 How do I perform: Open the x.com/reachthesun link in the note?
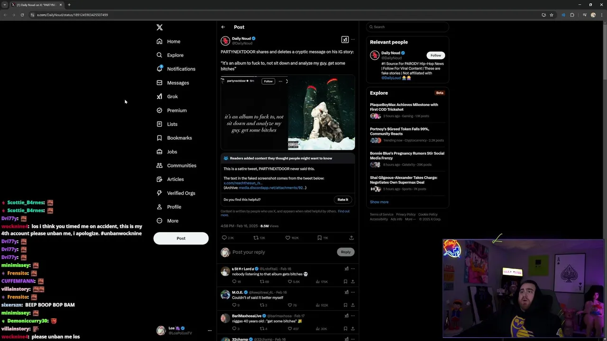(x=243, y=183)
